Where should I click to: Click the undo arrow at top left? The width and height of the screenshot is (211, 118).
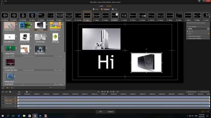point(2,3)
